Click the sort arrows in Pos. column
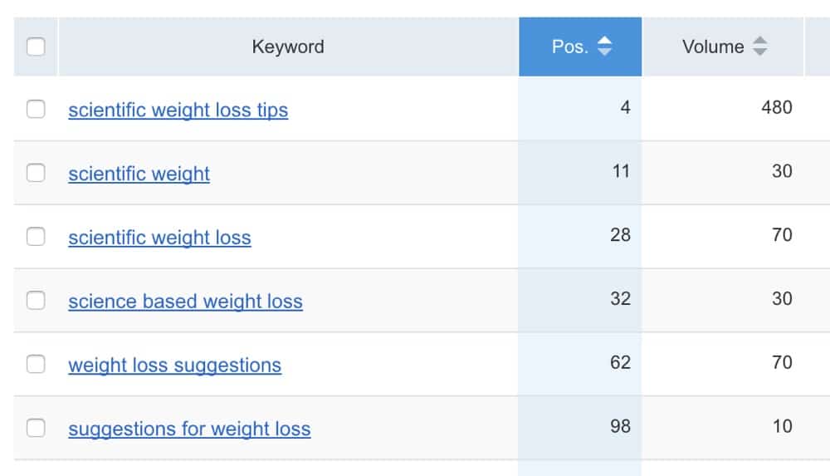830x476 pixels. [x=605, y=47]
